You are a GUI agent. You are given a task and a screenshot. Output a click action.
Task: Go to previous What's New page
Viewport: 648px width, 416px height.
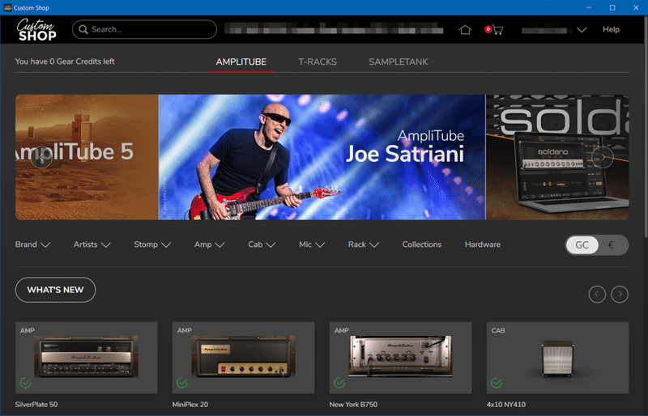click(597, 294)
